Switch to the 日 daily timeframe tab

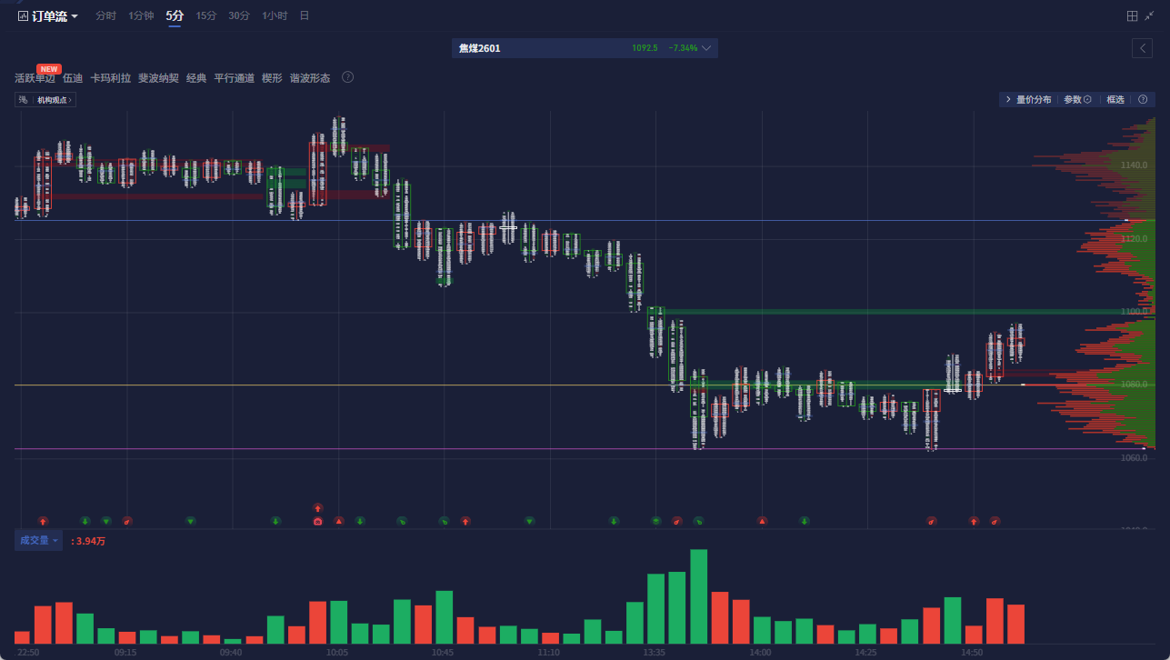(x=304, y=16)
